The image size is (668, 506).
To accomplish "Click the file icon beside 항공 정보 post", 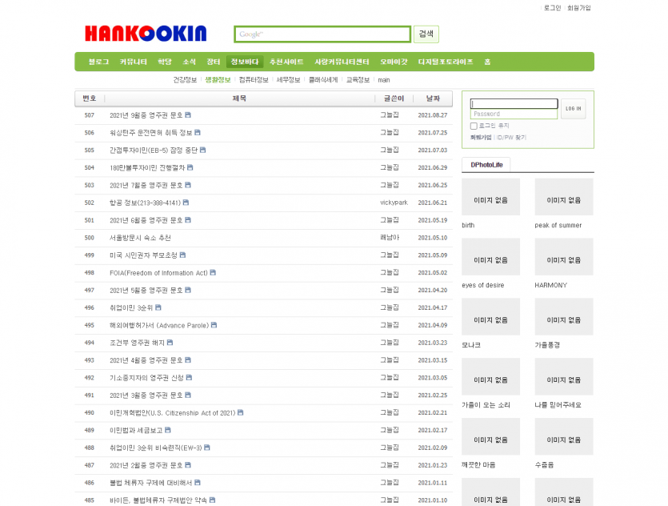I will (186, 203).
